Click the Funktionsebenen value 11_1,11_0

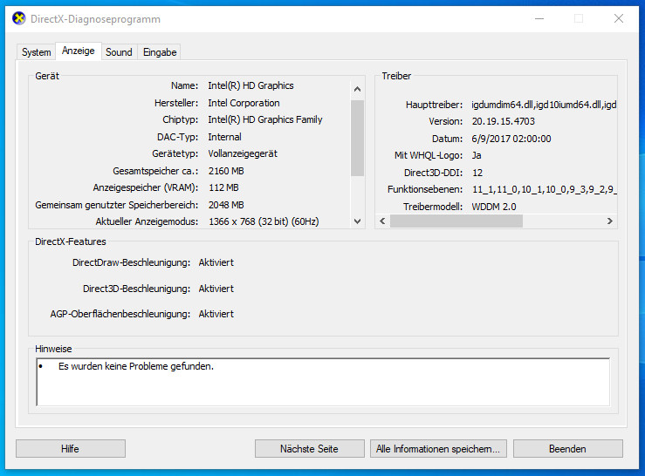[545, 189]
